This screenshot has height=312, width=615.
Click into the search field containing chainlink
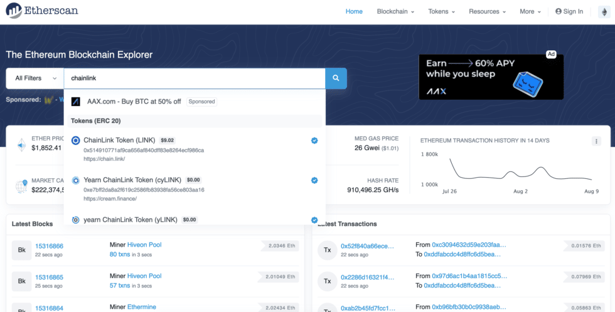(195, 78)
